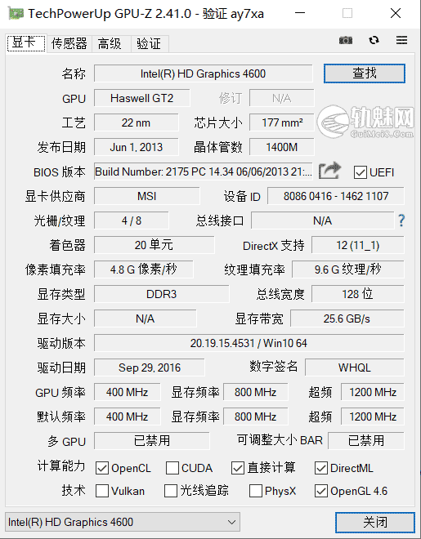421x539 pixels.
Task: Click the 400 MHz value in GPU 频率 row
Action: (x=127, y=392)
